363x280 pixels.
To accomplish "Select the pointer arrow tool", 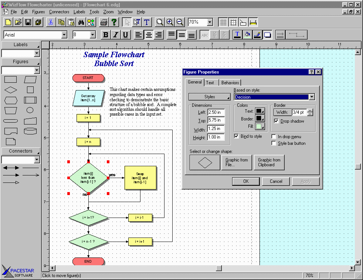I will (x=127, y=22).
